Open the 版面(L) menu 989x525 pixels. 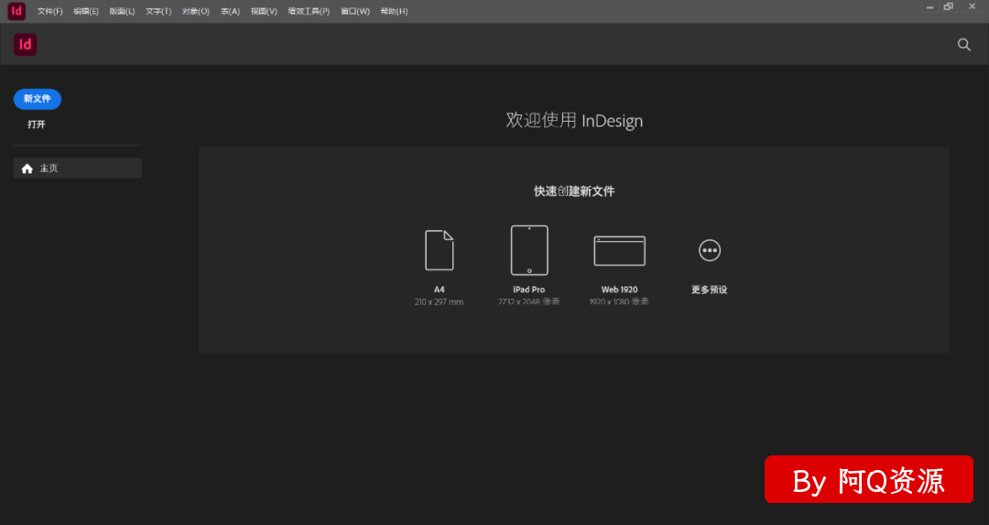pos(122,11)
